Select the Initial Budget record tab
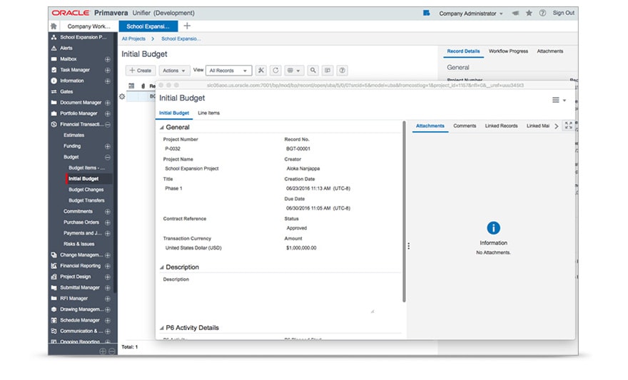 [x=174, y=113]
